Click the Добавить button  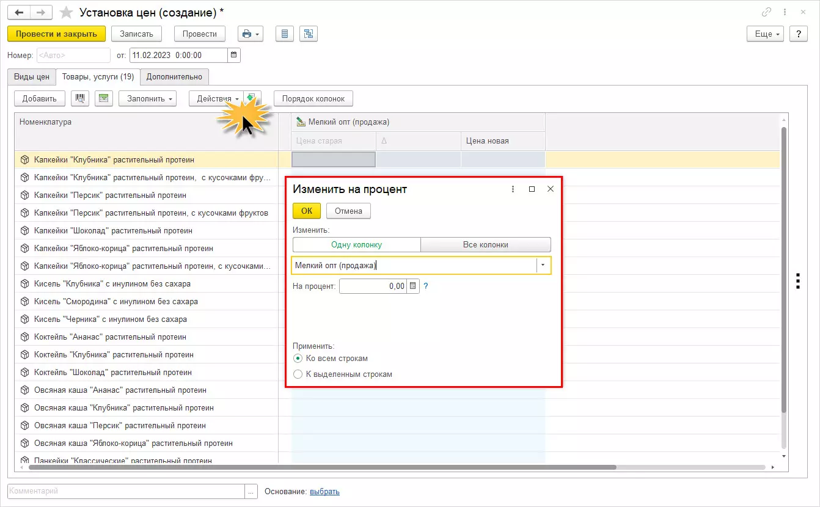pyautogui.click(x=40, y=98)
